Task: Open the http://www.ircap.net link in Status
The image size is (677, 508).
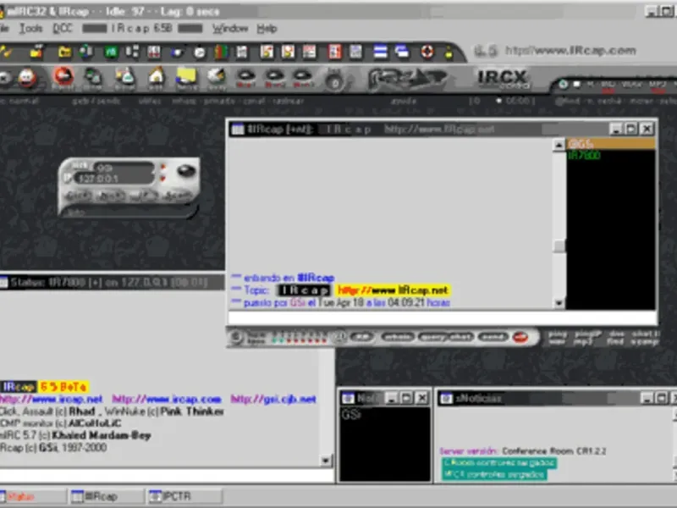Action: [x=52, y=399]
